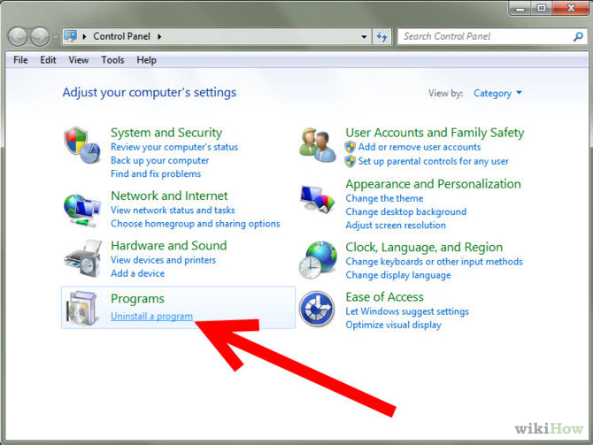Click the User Accounts and Family Safety icon
The height and width of the screenshot is (445, 593).
[x=318, y=146]
